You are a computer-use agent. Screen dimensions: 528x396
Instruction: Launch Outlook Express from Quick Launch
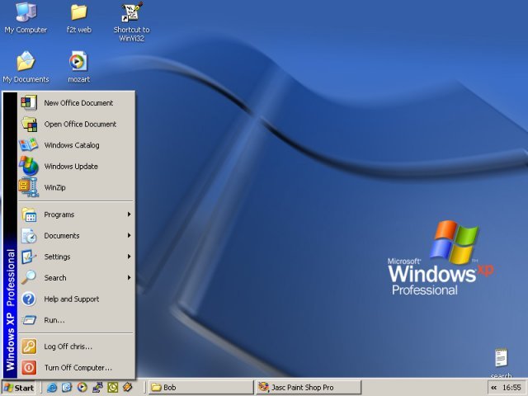[67, 388]
